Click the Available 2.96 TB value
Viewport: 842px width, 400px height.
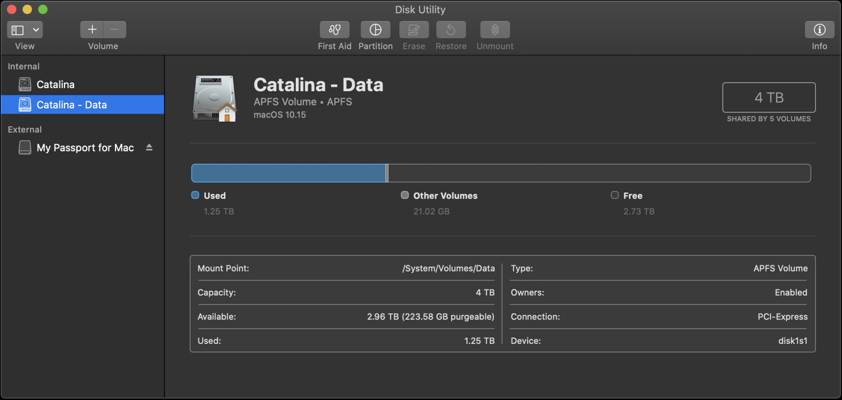pos(431,316)
